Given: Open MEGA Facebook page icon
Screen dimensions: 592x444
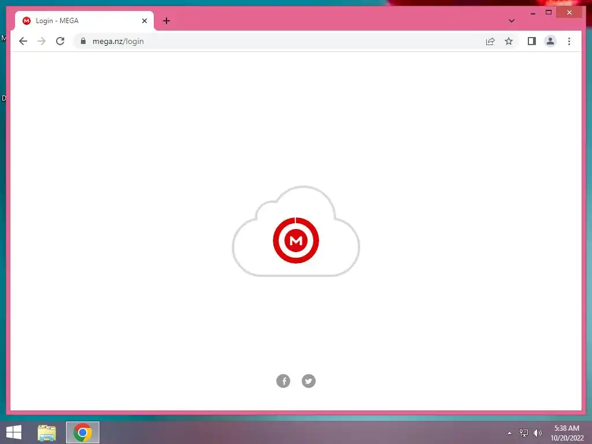Looking at the screenshot, I should [283, 381].
